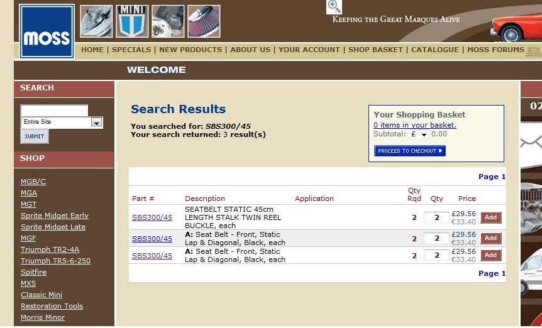The image size is (542, 328).
Task: Click the Moss logo
Action: pyautogui.click(x=47, y=31)
